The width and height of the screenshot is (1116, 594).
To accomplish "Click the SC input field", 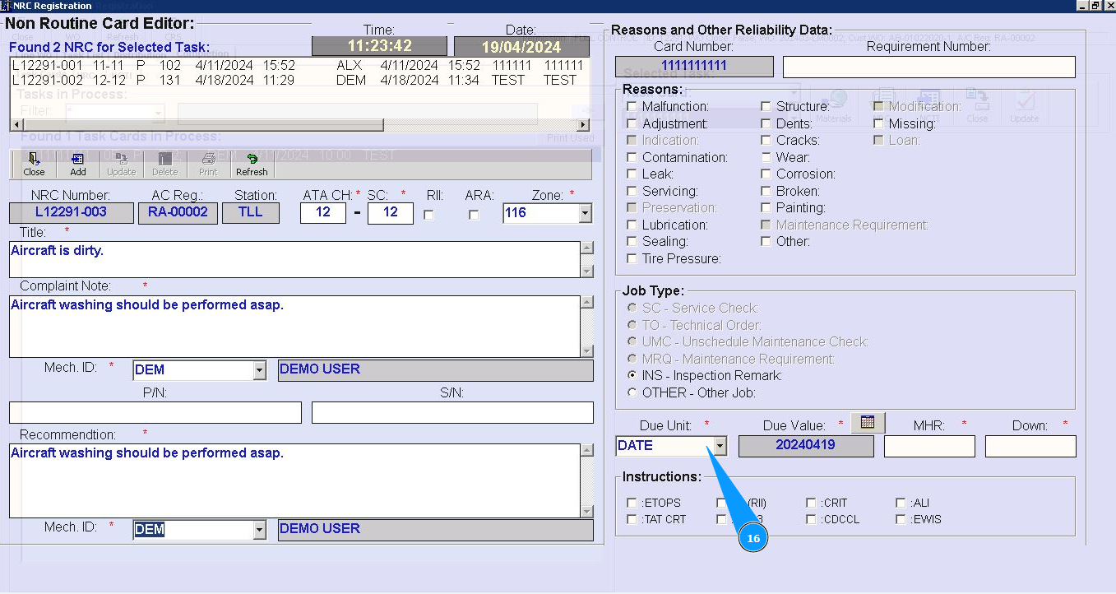I will (391, 213).
